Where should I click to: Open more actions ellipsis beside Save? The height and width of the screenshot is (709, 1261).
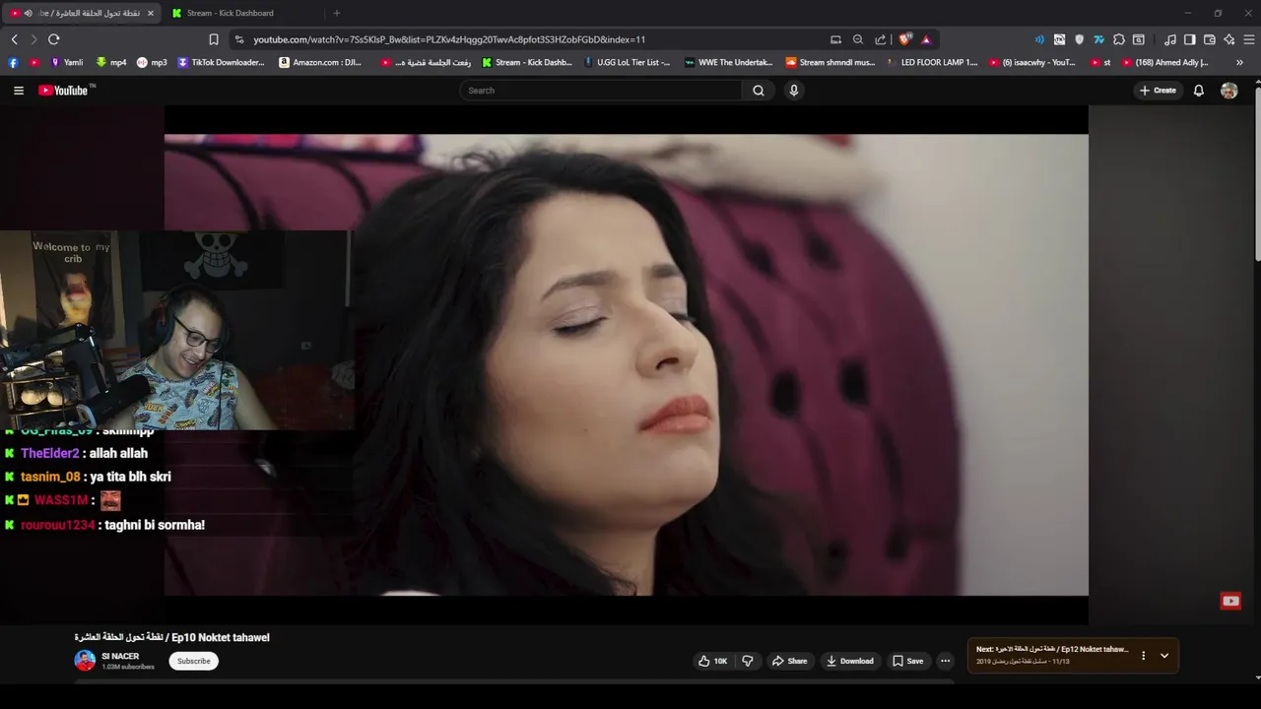[945, 661]
